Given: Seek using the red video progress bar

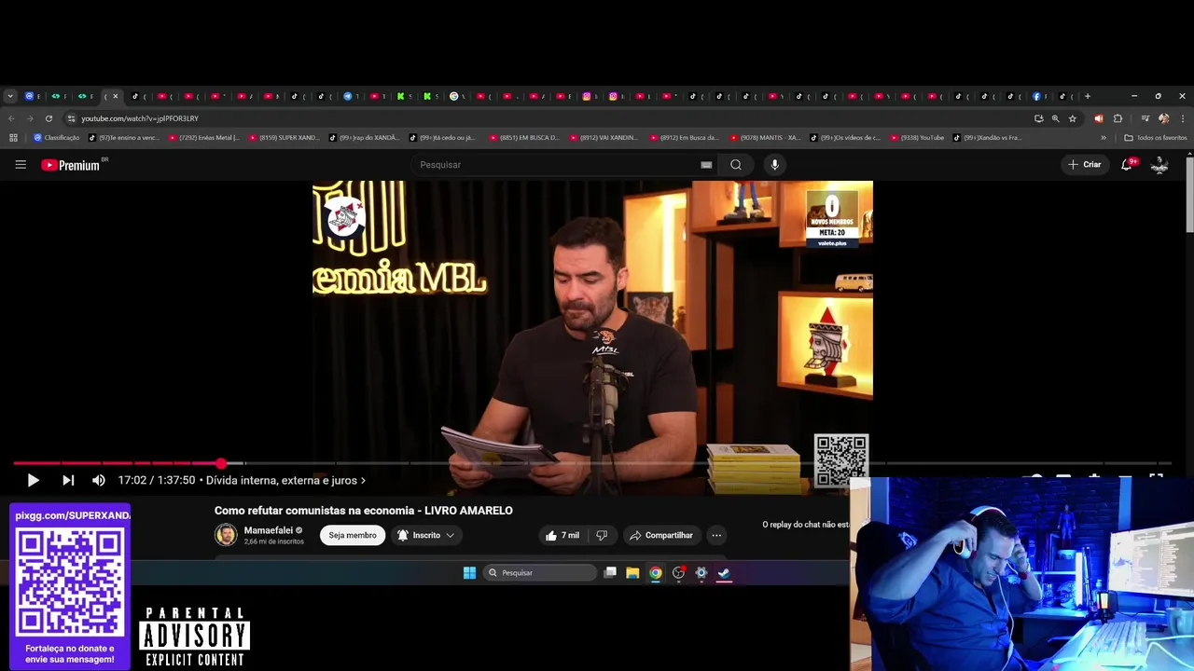Looking at the screenshot, I should pos(117,463).
